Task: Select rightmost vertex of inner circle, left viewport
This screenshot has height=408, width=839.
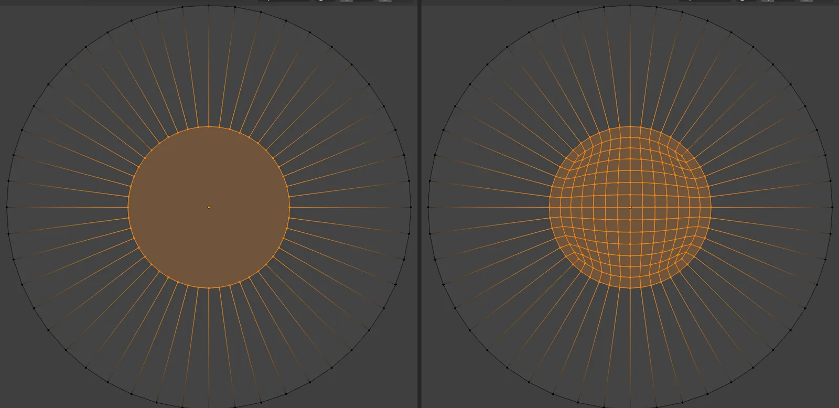Action: [289, 207]
